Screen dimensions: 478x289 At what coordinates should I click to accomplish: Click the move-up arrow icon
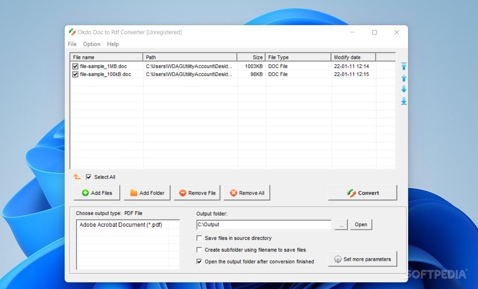(x=404, y=78)
